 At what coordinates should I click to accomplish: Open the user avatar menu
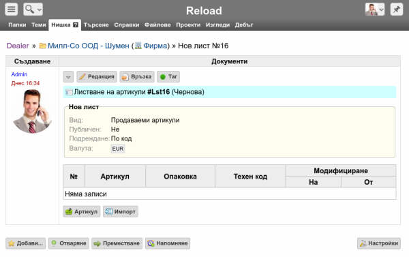tap(374, 10)
